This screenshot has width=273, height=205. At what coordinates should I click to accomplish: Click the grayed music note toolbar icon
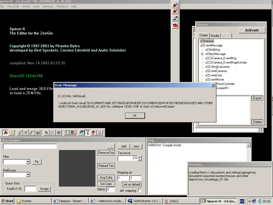coord(20,133)
